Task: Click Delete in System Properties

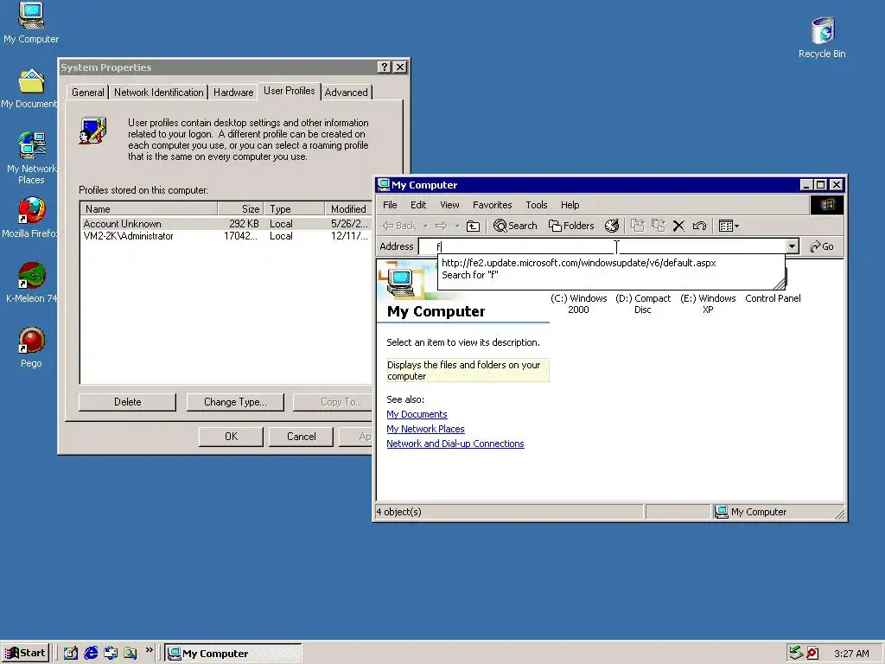Action: coord(128,402)
